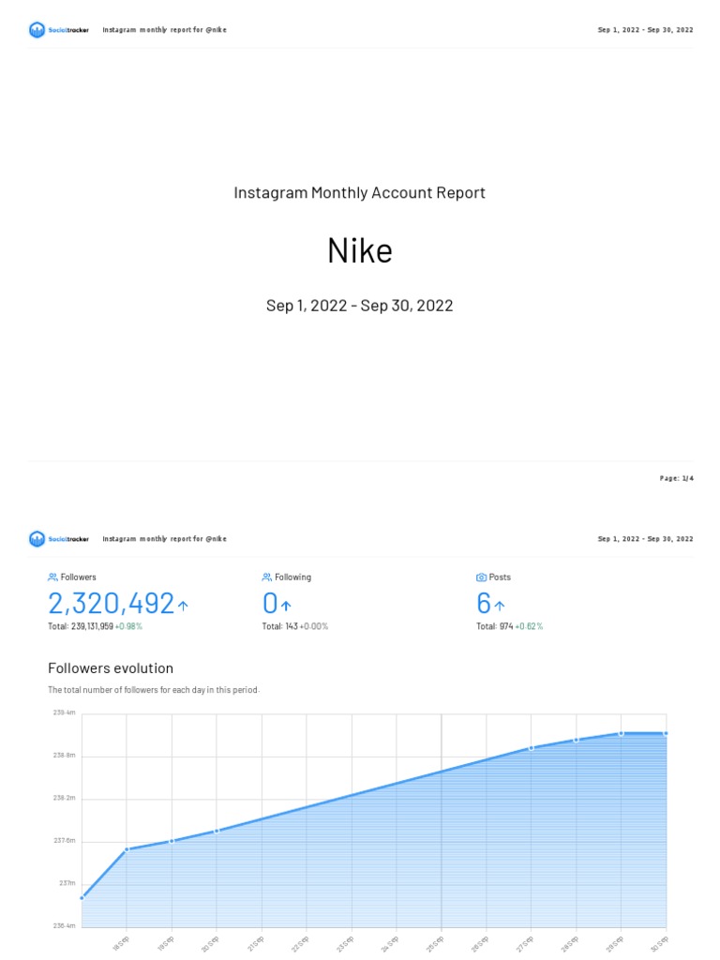720x960 pixels.
Task: Click the up arrow beside Posts value 6
Action: [x=500, y=606]
